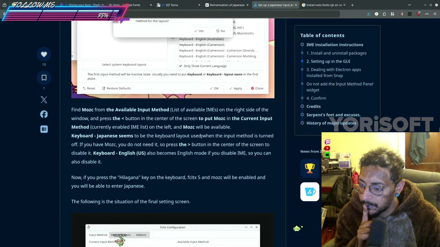Click the round Y extension icon

click(x=376, y=14)
